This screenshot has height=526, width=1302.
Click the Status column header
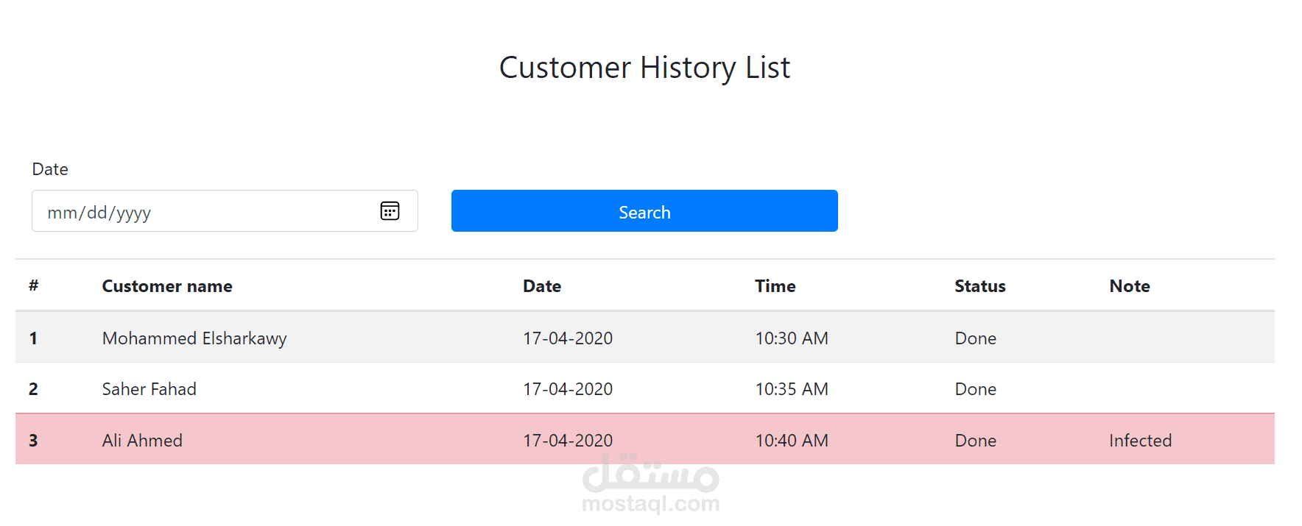[979, 286]
